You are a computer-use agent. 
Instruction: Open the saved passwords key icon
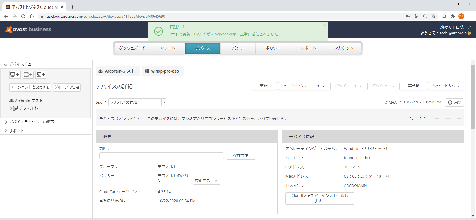click(408, 16)
